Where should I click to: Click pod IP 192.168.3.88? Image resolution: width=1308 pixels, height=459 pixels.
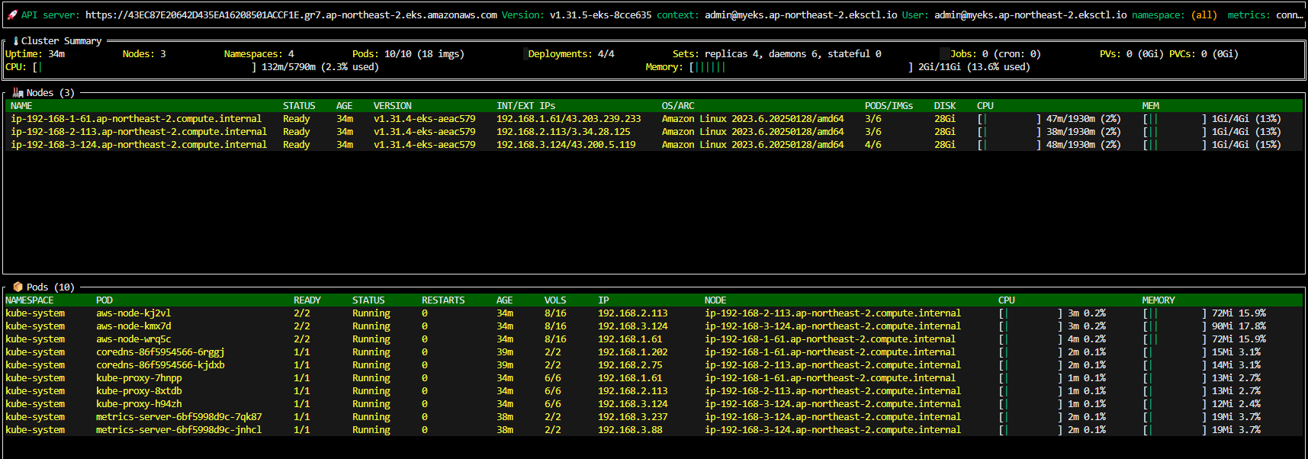click(630, 429)
